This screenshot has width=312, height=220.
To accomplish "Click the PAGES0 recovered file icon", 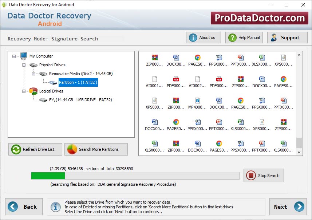I will point(197,58).
